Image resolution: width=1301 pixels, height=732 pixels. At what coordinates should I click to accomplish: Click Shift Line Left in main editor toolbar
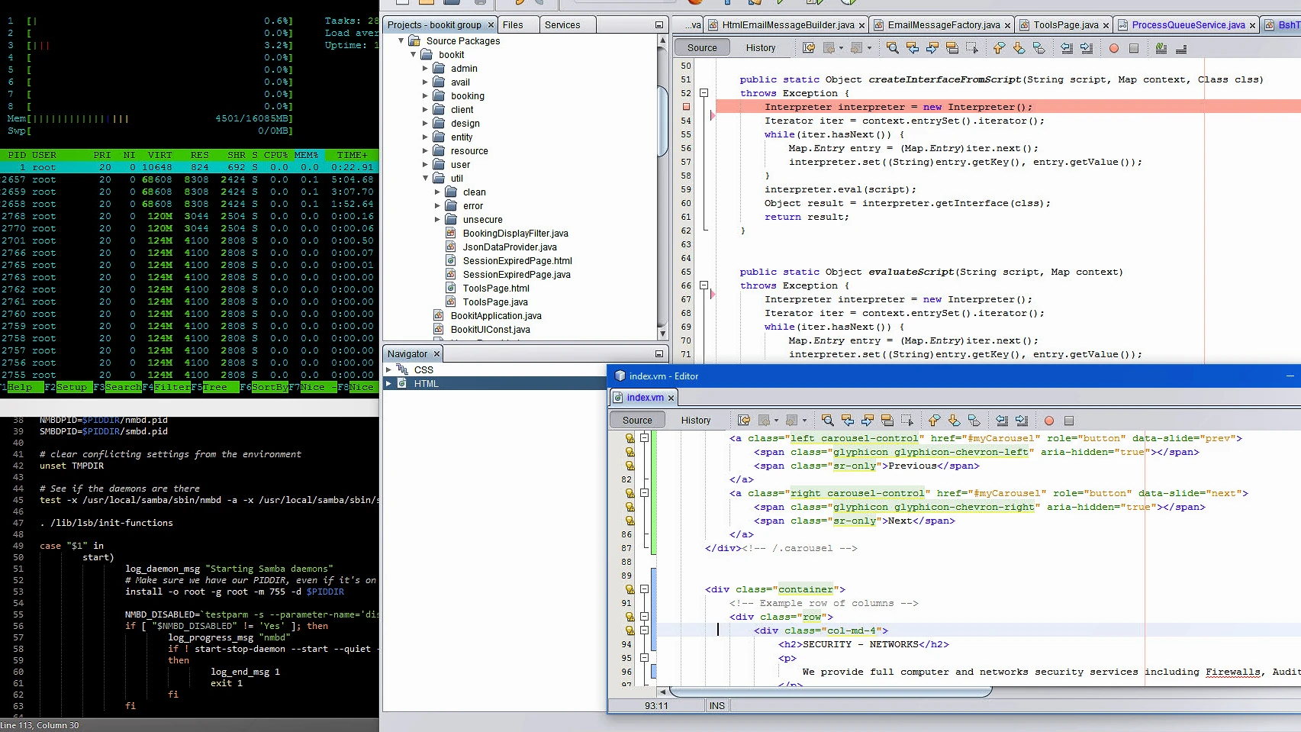tap(1067, 48)
